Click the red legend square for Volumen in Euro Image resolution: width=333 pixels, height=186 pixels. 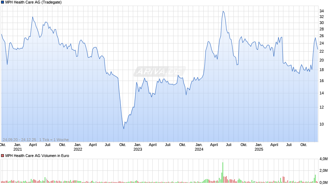point(2,156)
